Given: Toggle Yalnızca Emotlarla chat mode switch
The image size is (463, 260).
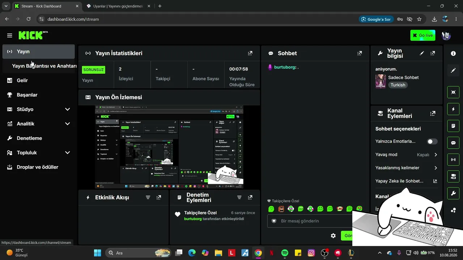Looking at the screenshot, I should pos(432,142).
